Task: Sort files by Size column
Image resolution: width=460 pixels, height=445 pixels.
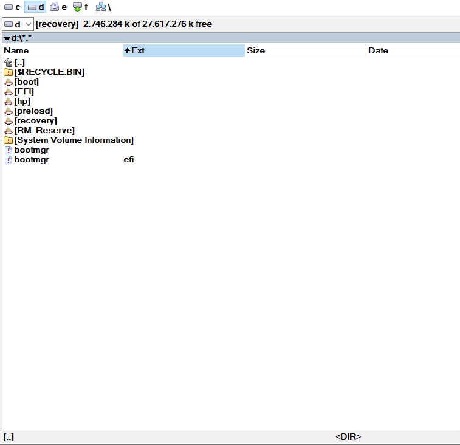Action: click(306, 50)
